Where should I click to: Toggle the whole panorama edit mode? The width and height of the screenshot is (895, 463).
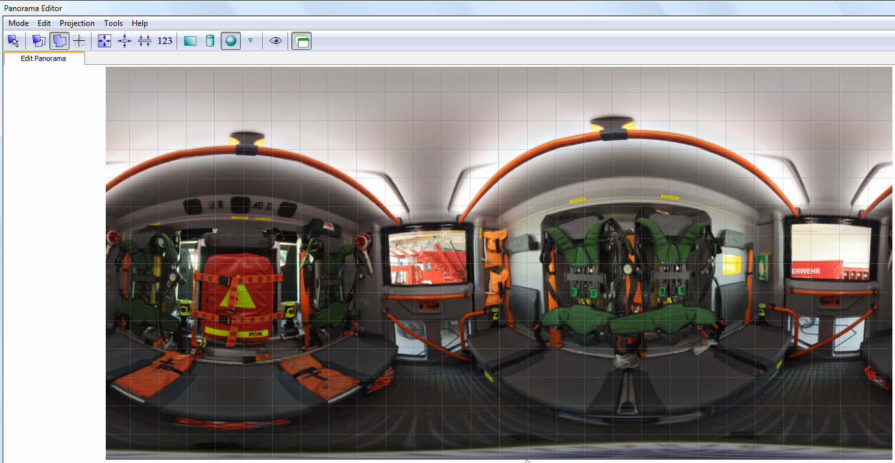[x=59, y=41]
